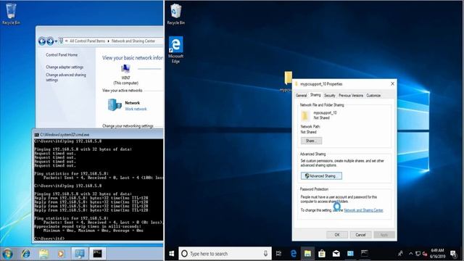This screenshot has width=464, height=261.
Task: Open clock and date in Windows 10 tray
Action: [437, 254]
